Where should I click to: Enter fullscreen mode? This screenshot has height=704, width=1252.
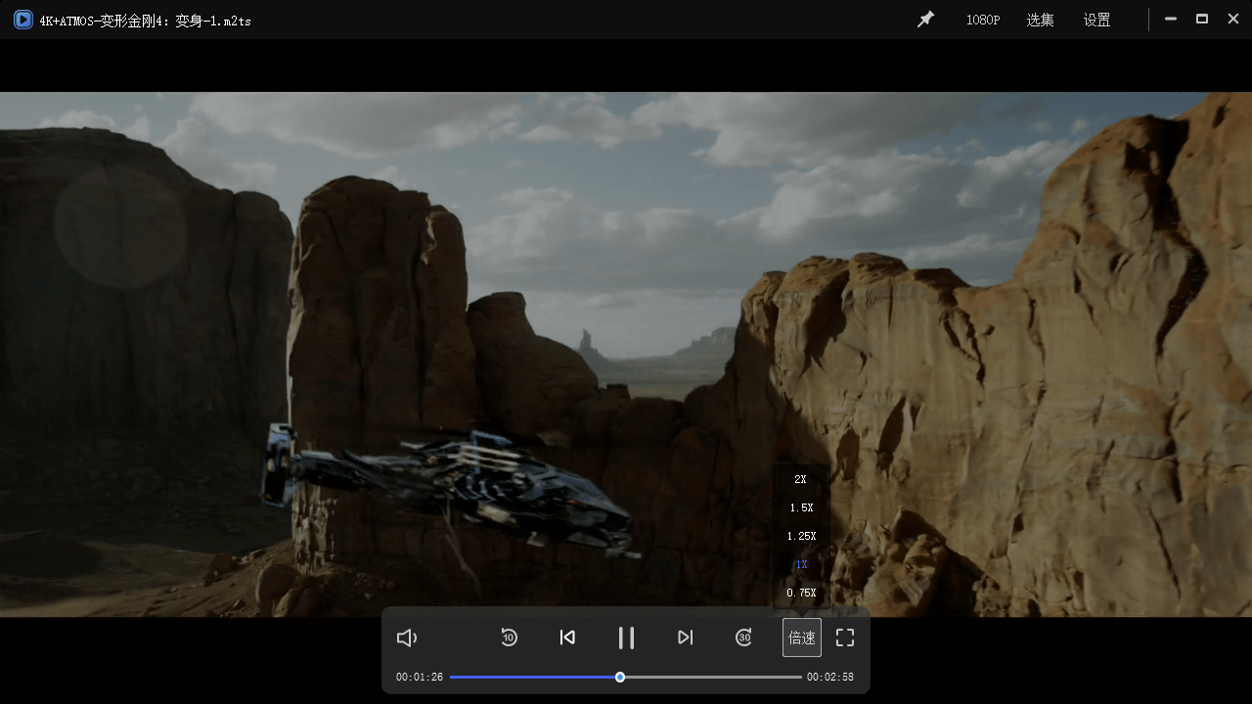coord(845,638)
